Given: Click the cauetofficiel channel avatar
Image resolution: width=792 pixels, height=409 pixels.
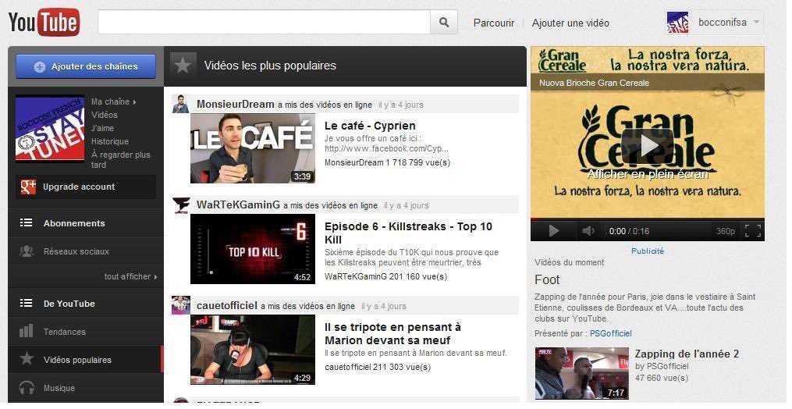Looking at the screenshot, I should pyautogui.click(x=181, y=305).
